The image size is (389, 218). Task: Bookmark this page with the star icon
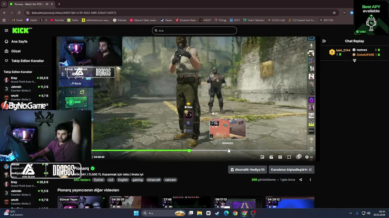(334, 13)
